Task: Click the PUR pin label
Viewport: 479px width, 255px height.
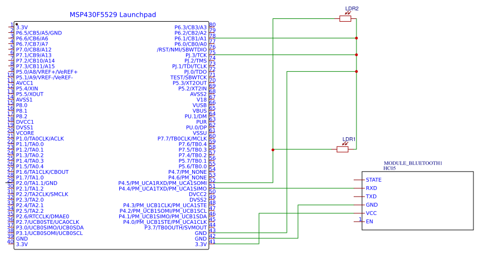Action: 201,122
